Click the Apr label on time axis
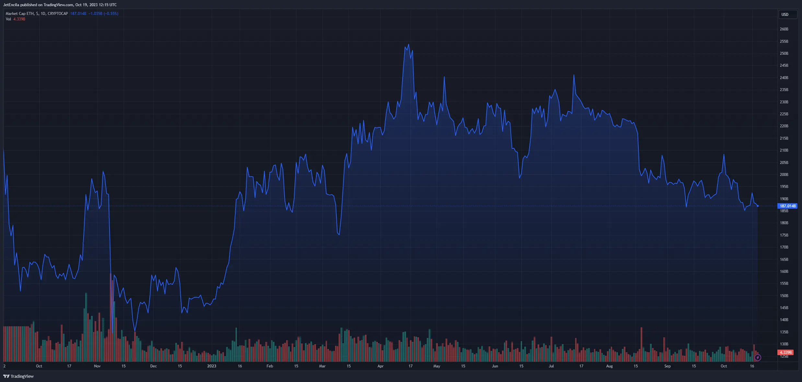The image size is (802, 382). point(380,366)
